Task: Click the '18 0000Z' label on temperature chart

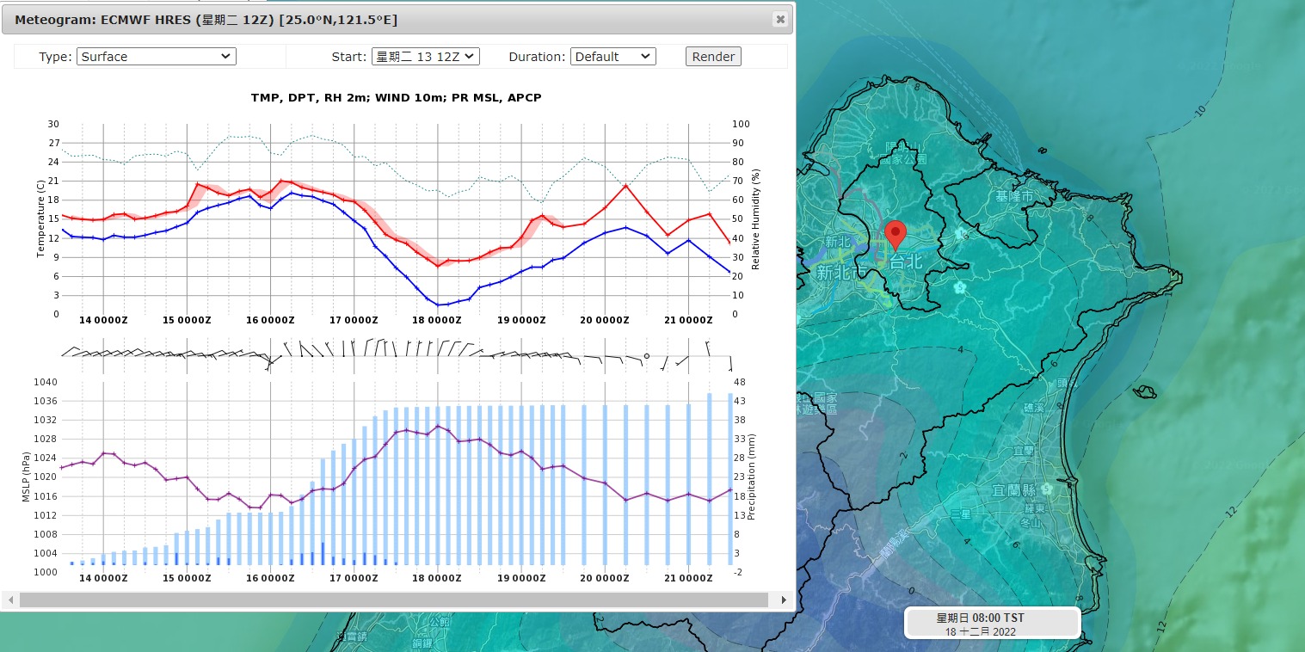Action: [438, 320]
